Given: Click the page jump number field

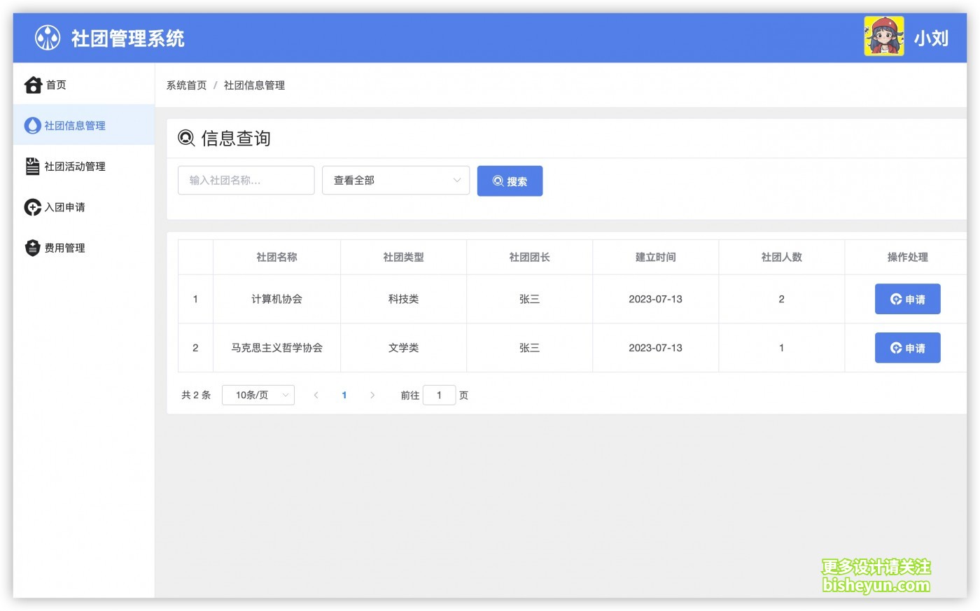Looking at the screenshot, I should click(439, 395).
